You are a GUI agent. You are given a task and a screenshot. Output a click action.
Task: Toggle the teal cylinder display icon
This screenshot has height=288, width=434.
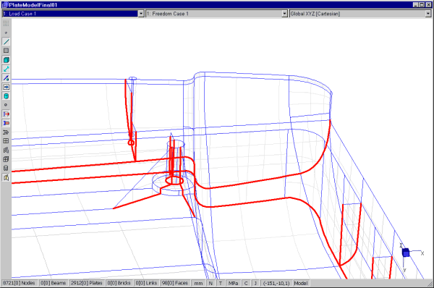(6, 96)
